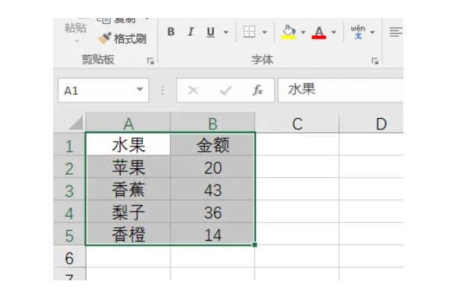Click cell with value 43
This screenshot has width=449, height=299.
coord(213,189)
